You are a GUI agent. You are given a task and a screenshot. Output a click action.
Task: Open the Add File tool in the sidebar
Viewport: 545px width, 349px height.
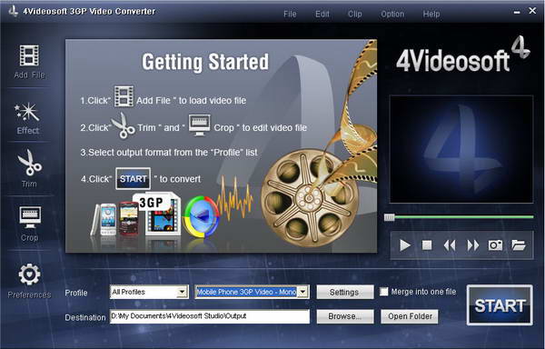[29, 62]
